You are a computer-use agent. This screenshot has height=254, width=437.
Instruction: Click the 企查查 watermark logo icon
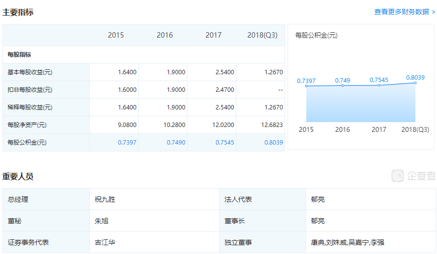(397, 176)
